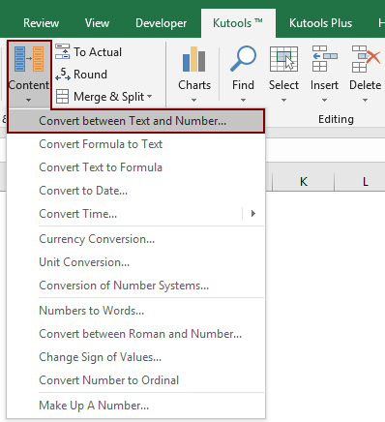Click the To Actual label

tap(98, 52)
